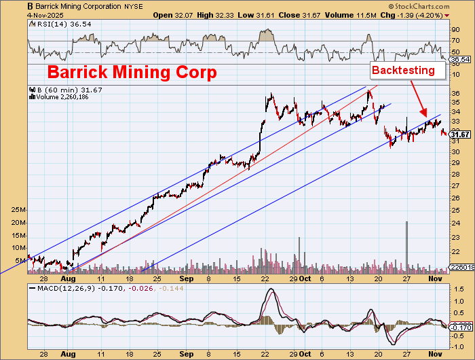Click the 'Barrick Mining Corporation' chart title
This screenshot has height=360, width=475.
tap(78, 6)
